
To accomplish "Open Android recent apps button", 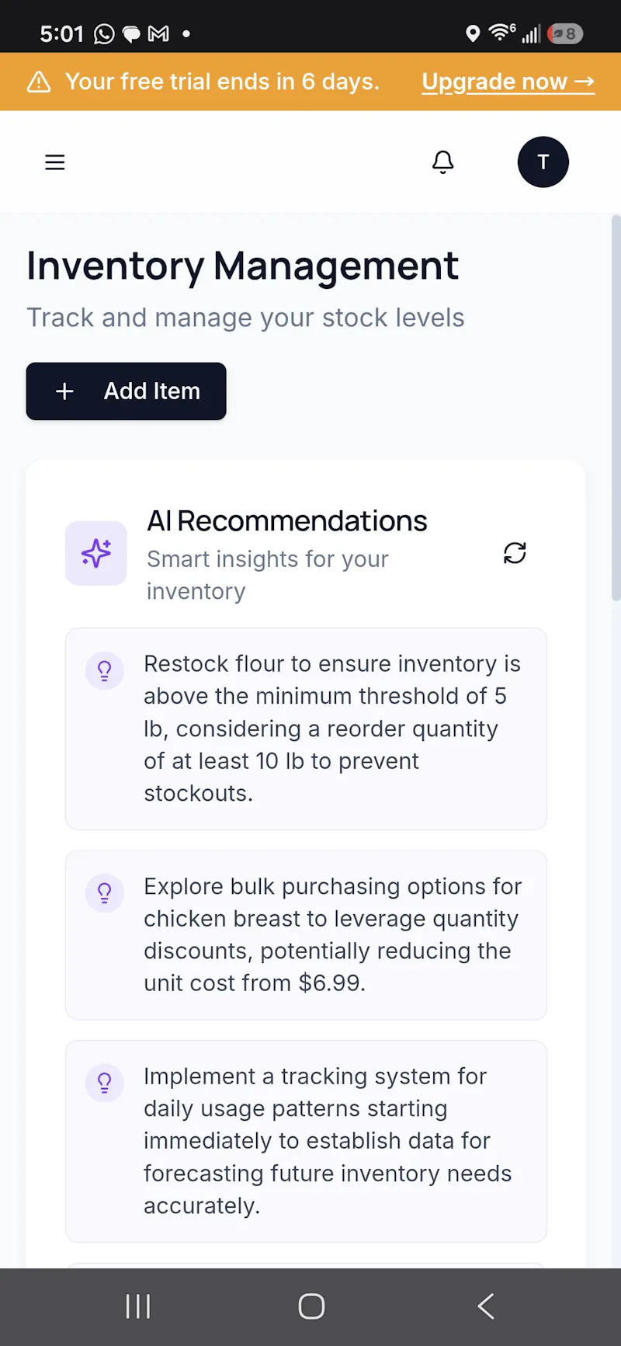I will (x=138, y=1306).
